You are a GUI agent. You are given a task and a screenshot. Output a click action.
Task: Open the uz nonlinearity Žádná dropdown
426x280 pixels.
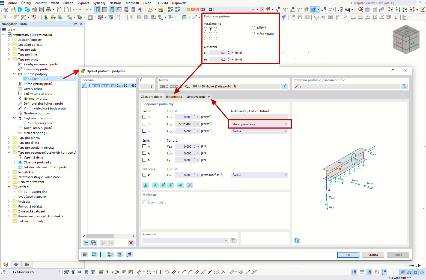pos(260,131)
